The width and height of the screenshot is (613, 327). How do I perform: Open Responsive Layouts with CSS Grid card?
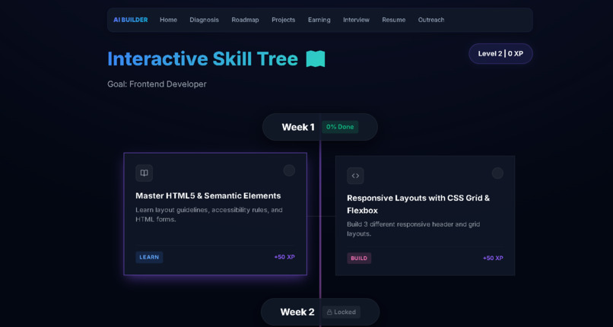click(x=425, y=216)
